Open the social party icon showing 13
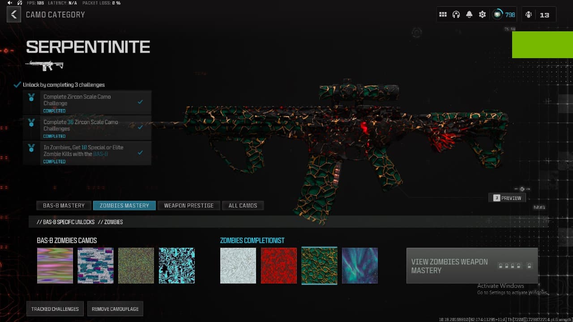The height and width of the screenshot is (322, 573). tap(539, 14)
